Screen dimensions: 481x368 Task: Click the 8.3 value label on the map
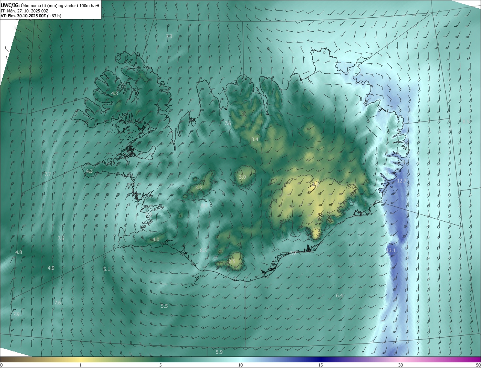203,250
